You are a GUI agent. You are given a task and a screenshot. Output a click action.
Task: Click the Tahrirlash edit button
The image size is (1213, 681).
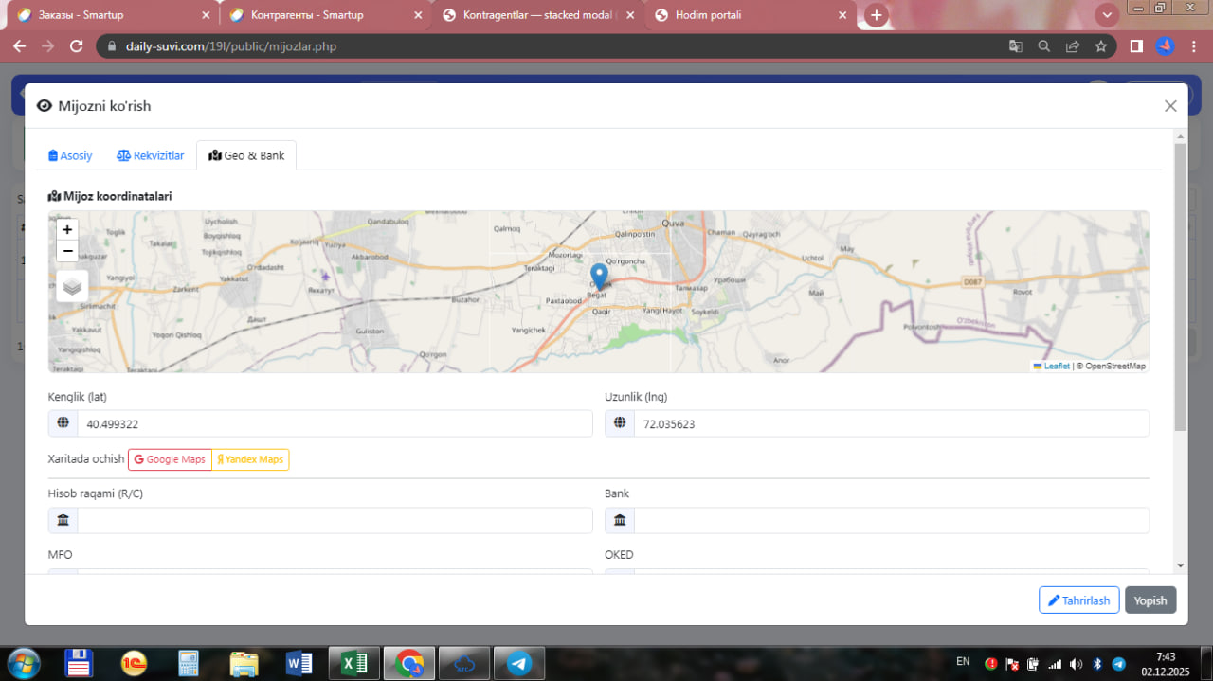coord(1078,600)
